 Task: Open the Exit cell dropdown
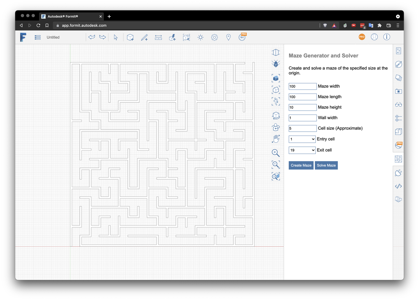(302, 150)
